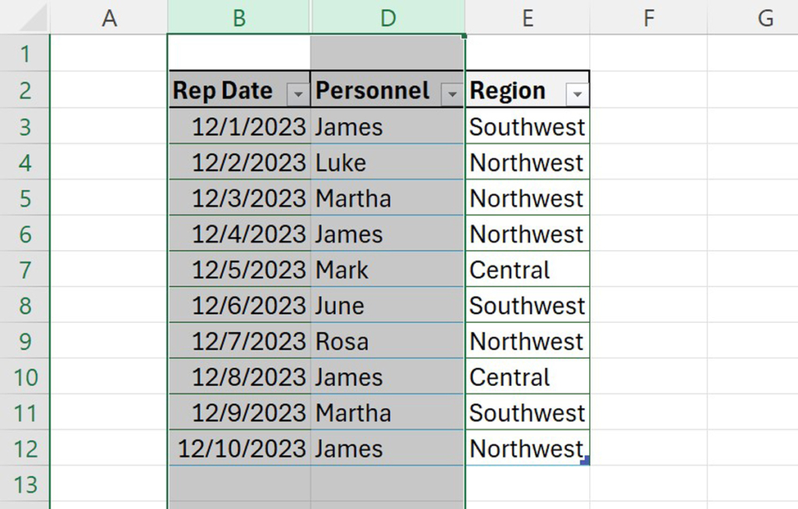
Task: Select the James cell in row 3
Action: point(387,126)
